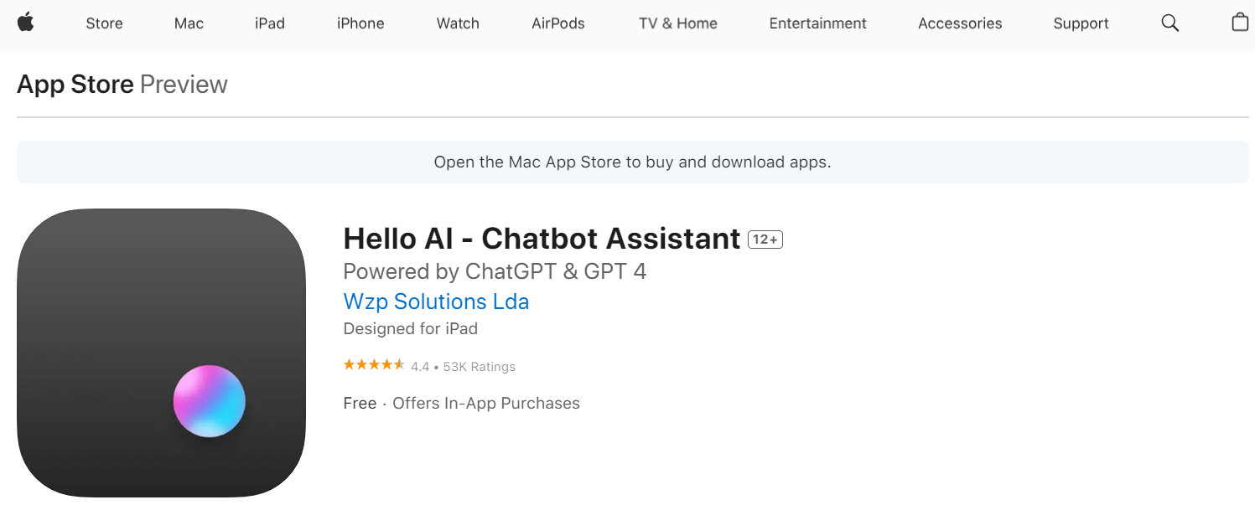The width and height of the screenshot is (1255, 505).
Task: Click the Hello AI app icon
Action: pos(161,353)
